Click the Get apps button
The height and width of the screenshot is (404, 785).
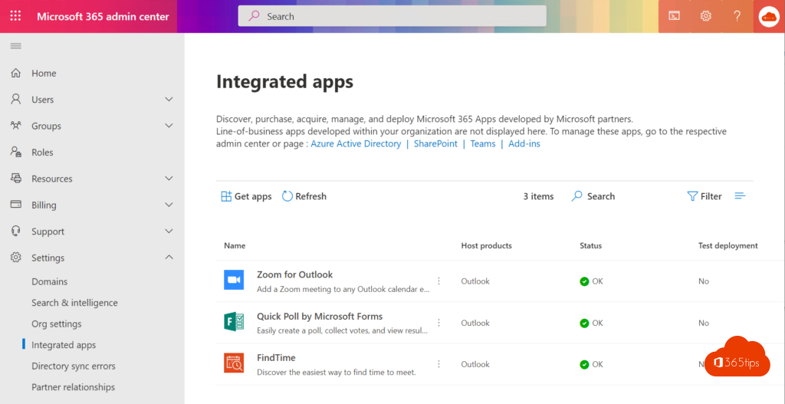pyautogui.click(x=246, y=196)
